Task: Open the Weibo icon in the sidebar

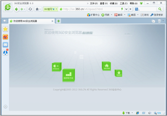Action: [x=5, y=37]
